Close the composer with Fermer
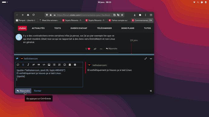Screen dimensions: 209x117 coord(38,91)
